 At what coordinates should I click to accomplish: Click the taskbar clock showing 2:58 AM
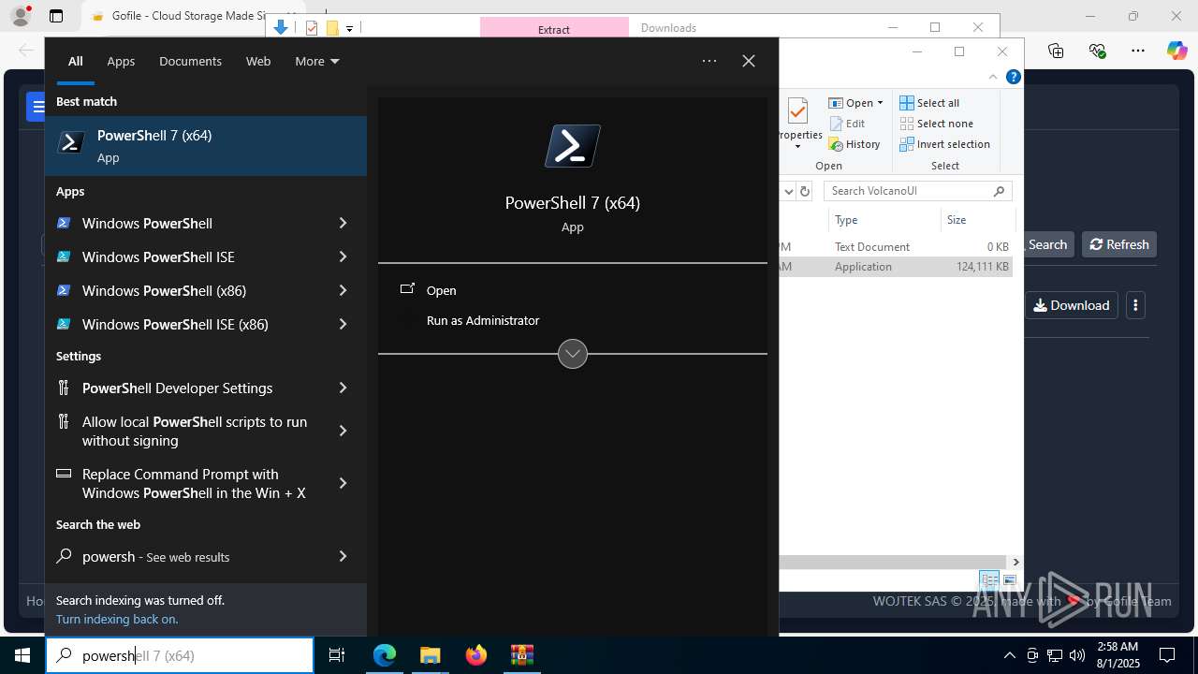1118,655
